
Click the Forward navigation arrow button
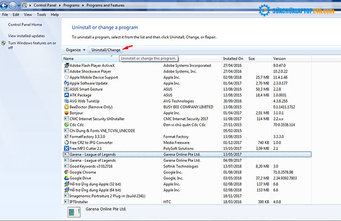[13, 5]
